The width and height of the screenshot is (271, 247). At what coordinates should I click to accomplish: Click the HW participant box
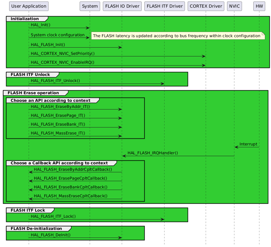(259, 6)
